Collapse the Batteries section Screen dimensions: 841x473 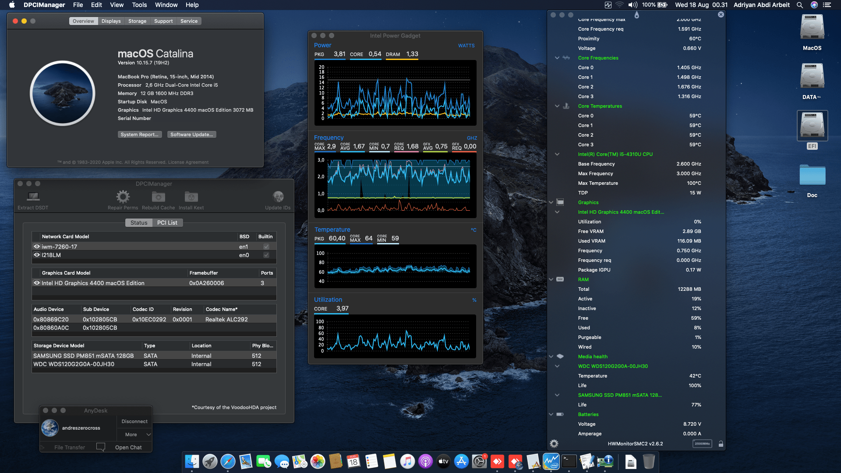[x=551, y=414]
